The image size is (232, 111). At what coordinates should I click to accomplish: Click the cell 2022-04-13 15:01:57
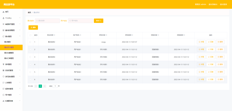coord(130,42)
